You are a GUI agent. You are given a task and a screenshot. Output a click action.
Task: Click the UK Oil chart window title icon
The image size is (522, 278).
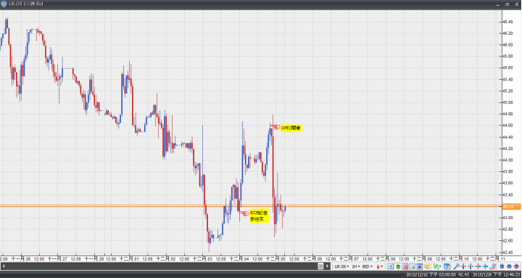pos(4,4)
